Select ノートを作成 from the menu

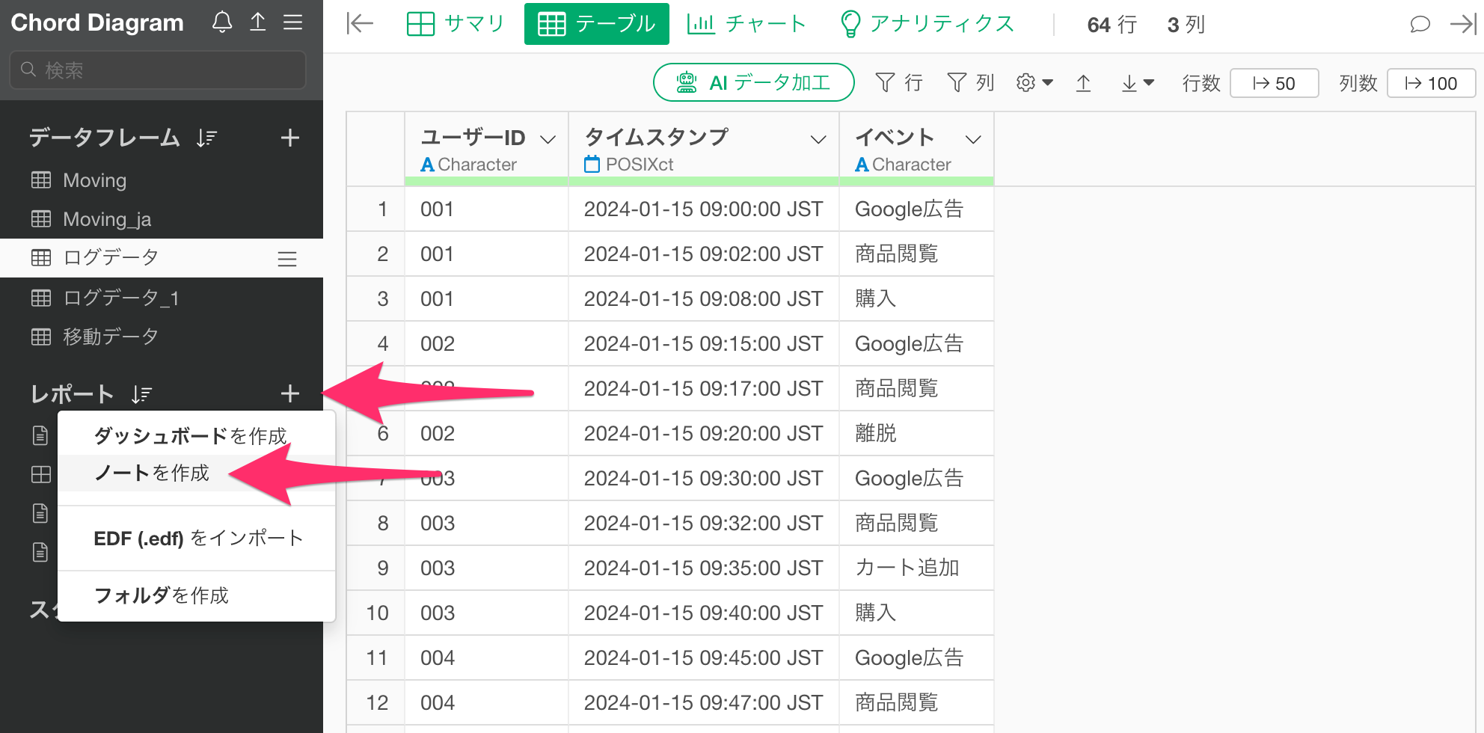click(x=152, y=473)
